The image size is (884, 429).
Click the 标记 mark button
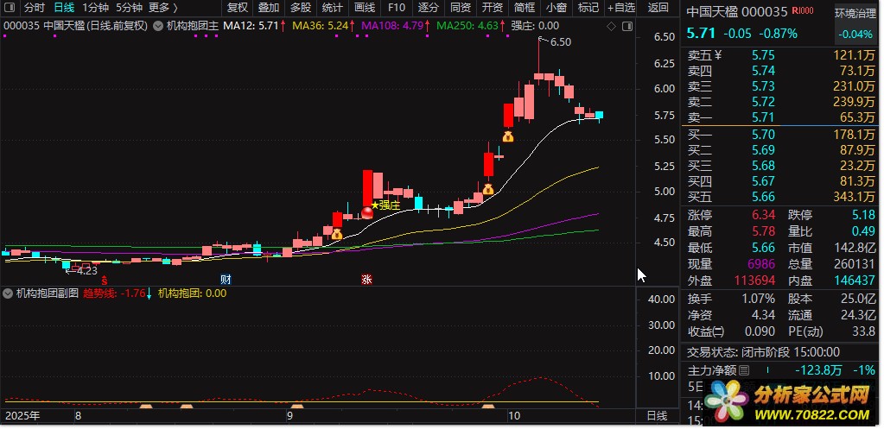[x=588, y=7]
